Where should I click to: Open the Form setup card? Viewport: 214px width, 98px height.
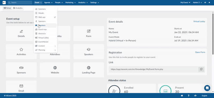tap(89, 33)
